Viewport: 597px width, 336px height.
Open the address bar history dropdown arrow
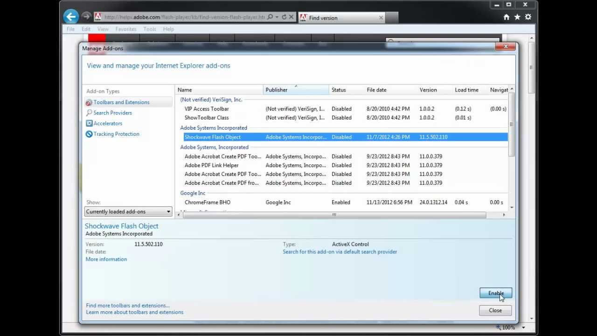point(277,17)
